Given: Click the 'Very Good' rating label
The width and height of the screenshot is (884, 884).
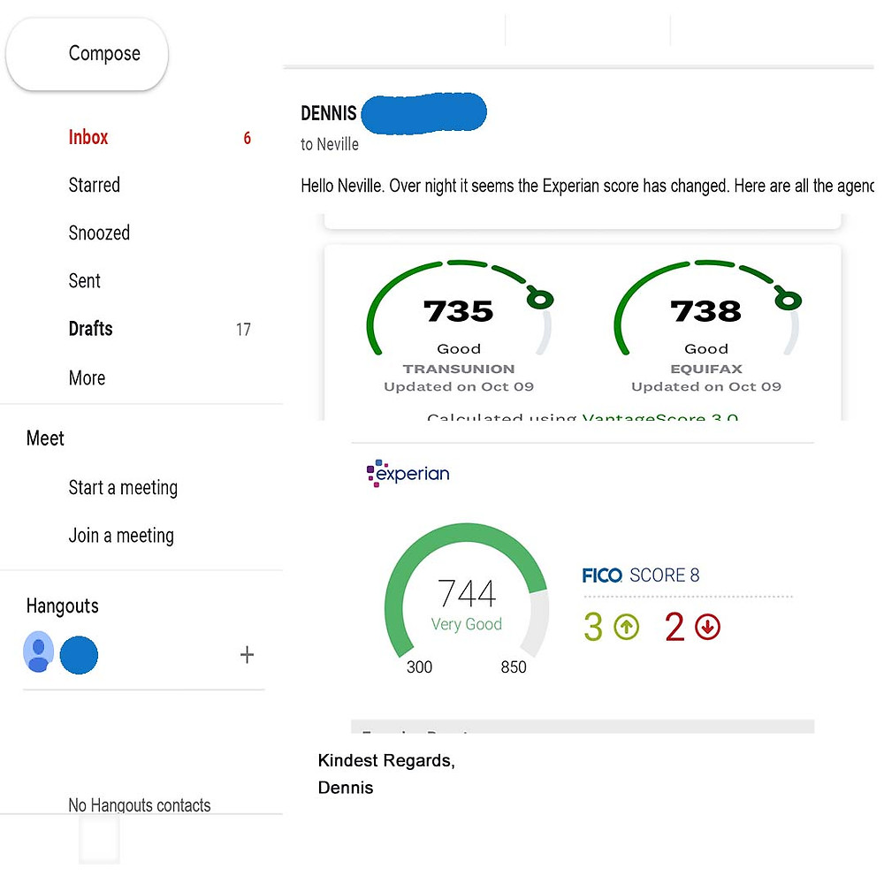Looking at the screenshot, I should pos(466,624).
